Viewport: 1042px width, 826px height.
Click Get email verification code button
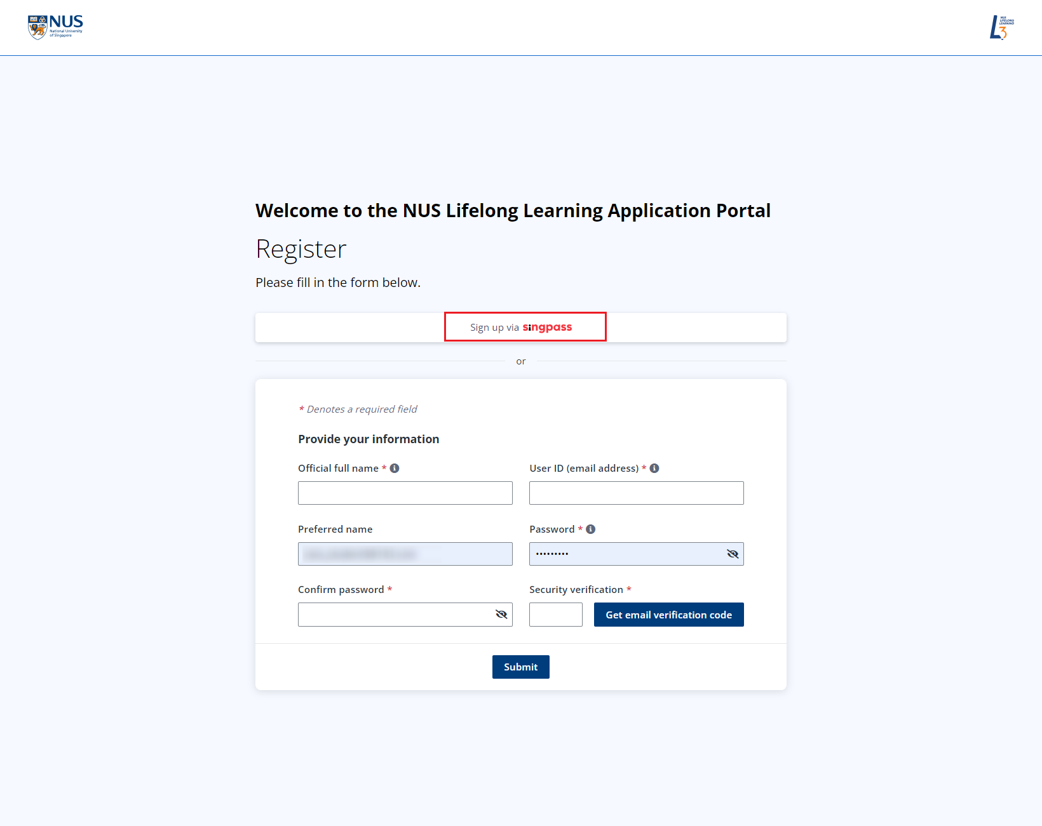coord(668,615)
